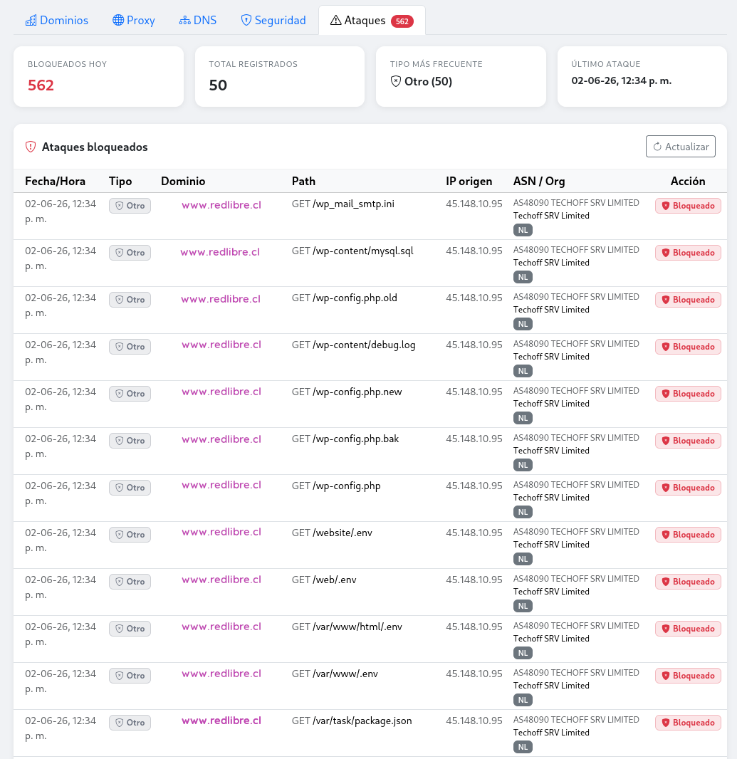Click Otro tag in wp-config.php.bak row
Image resolution: width=737 pixels, height=759 pixels.
[130, 441]
